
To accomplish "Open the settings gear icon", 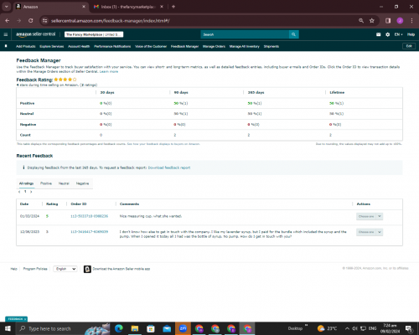I will click(387, 34).
